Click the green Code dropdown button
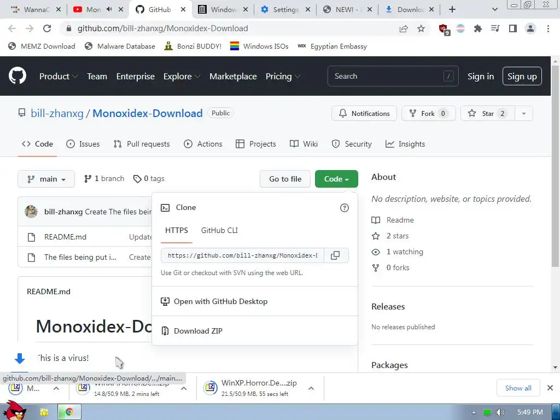 pos(336,179)
